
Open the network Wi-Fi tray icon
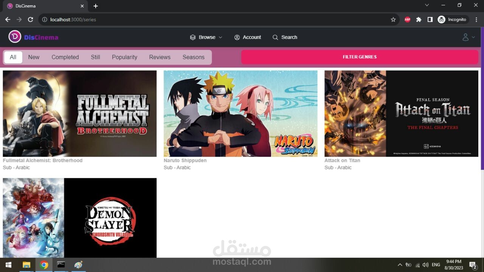(x=417, y=265)
